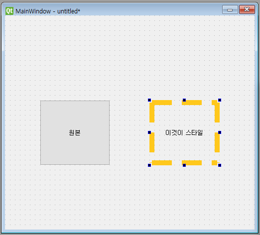Click the Qt logo icon in title bar
The height and width of the screenshot is (235, 260).
point(9,11)
